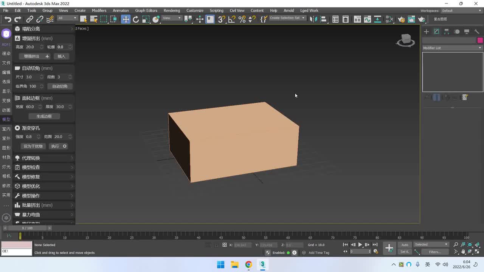Toggle the Angle Snap button

(232, 19)
